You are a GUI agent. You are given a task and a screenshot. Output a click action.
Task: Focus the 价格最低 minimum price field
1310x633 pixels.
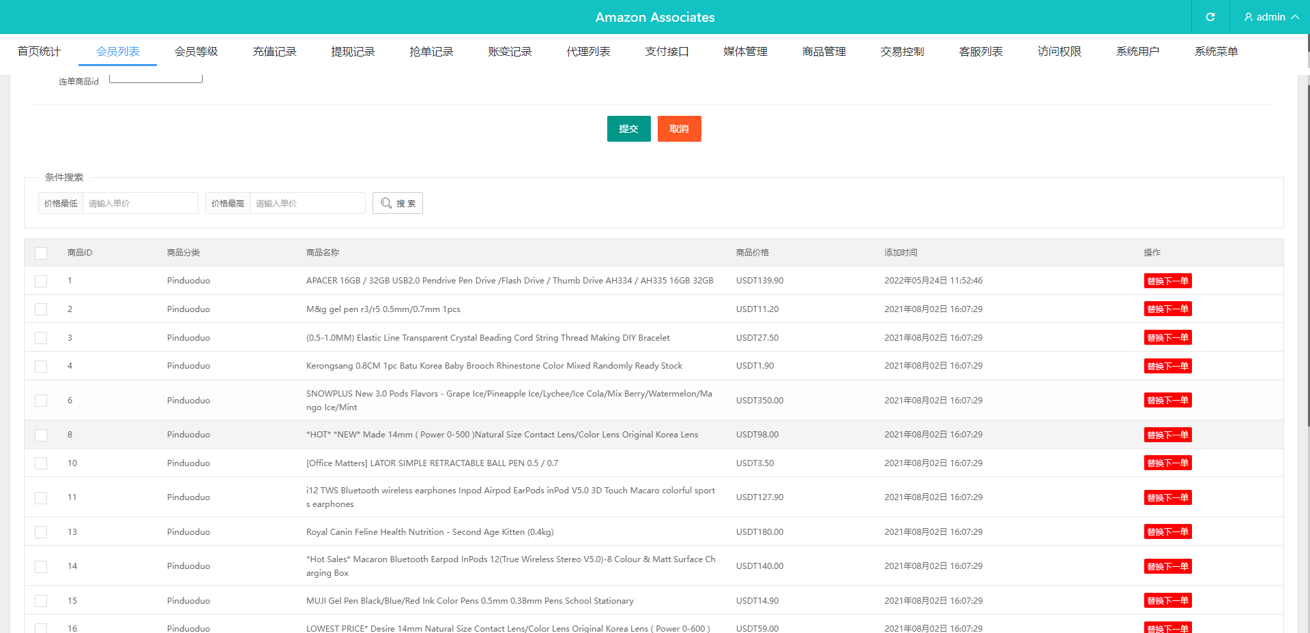pyautogui.click(x=140, y=203)
